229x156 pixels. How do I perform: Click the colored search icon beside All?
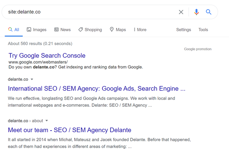pyautogui.click(x=10, y=30)
